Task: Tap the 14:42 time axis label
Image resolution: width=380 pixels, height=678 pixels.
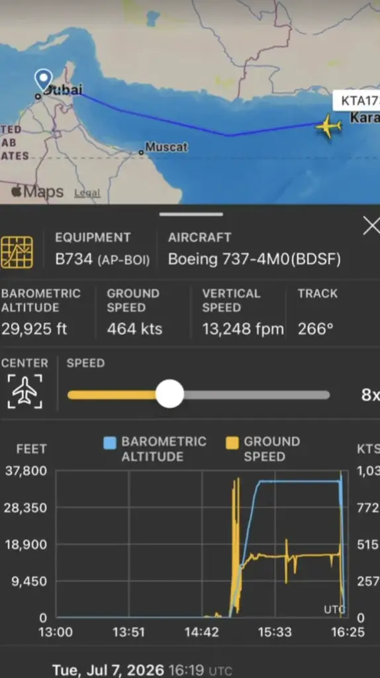Action: (x=201, y=632)
